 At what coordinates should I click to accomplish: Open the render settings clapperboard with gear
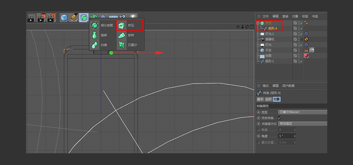(x=51, y=18)
